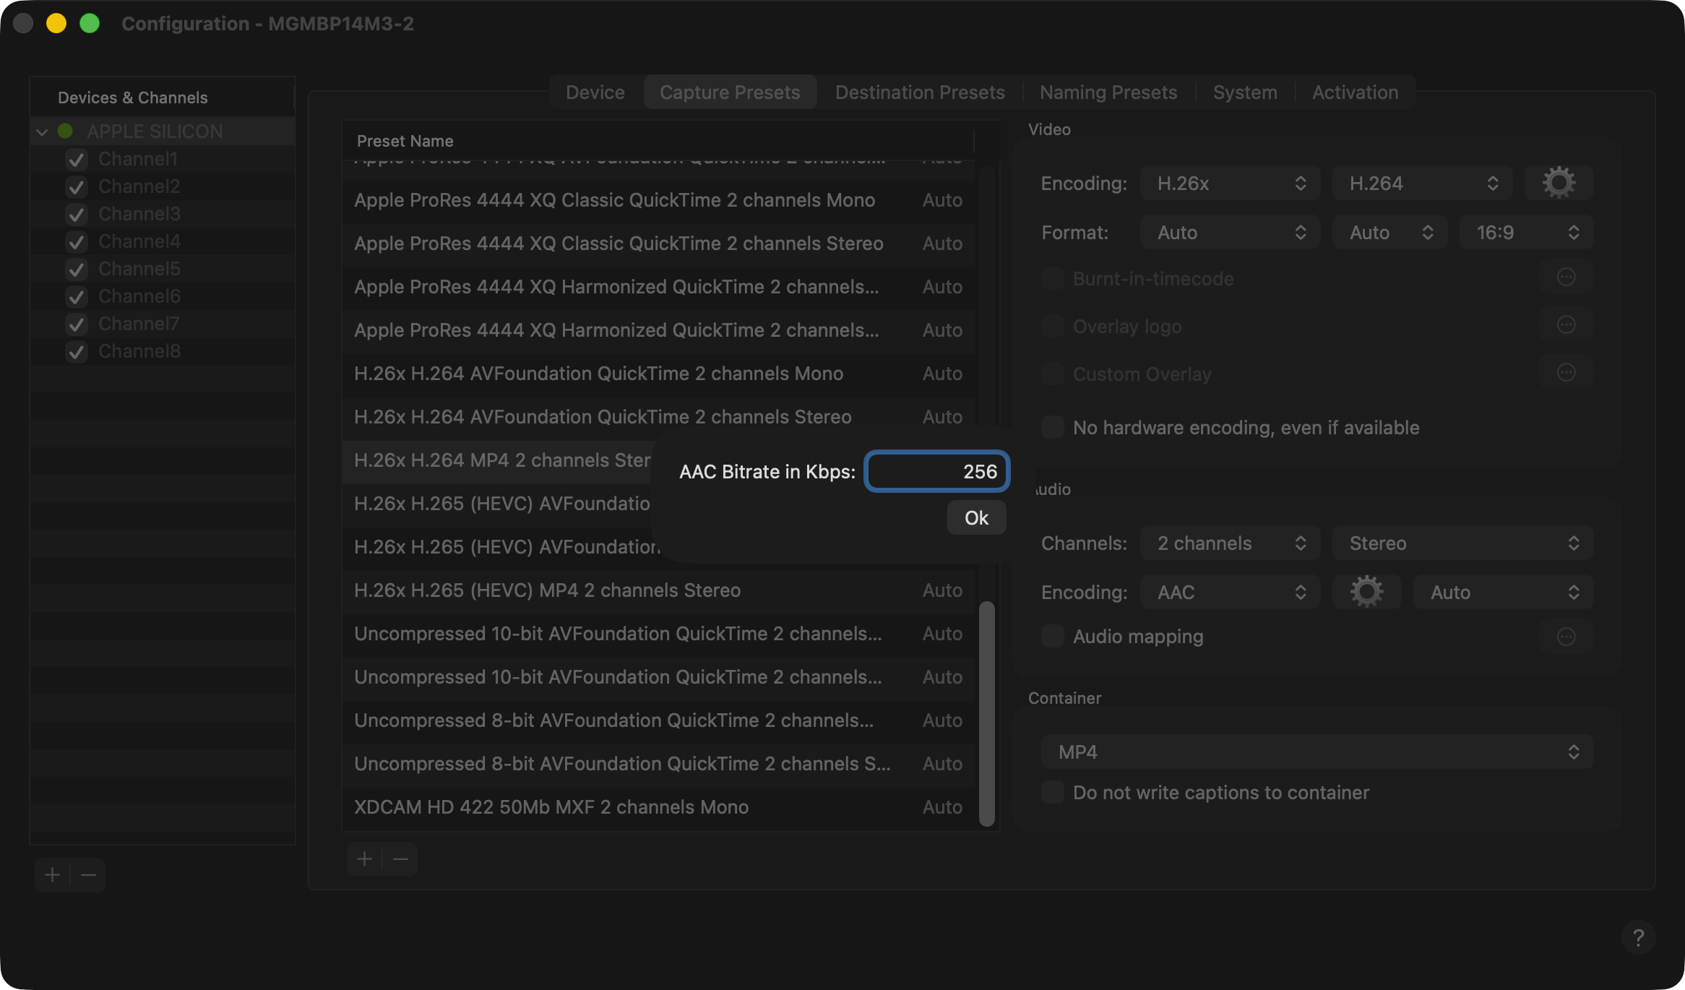This screenshot has width=1685, height=990.
Task: Add a new capture preset with plus
Action: [365, 858]
